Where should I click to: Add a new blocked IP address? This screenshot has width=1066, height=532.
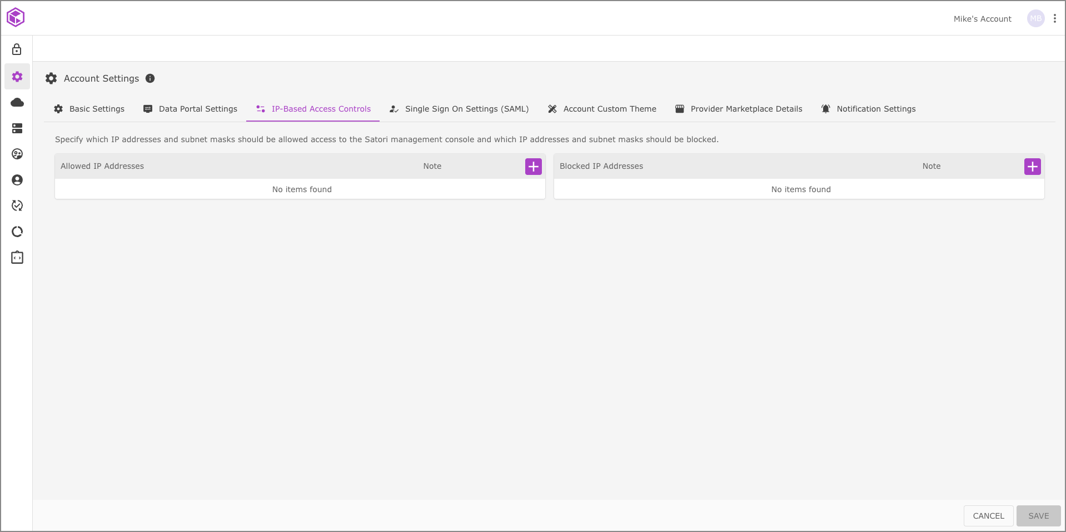[1032, 167]
